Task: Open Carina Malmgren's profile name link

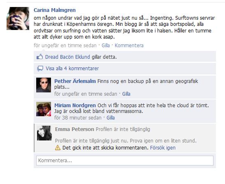Action: pos(55,10)
